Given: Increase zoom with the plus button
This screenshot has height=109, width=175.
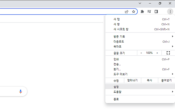Looking at the screenshot, I should pyautogui.click(x=157, y=53).
